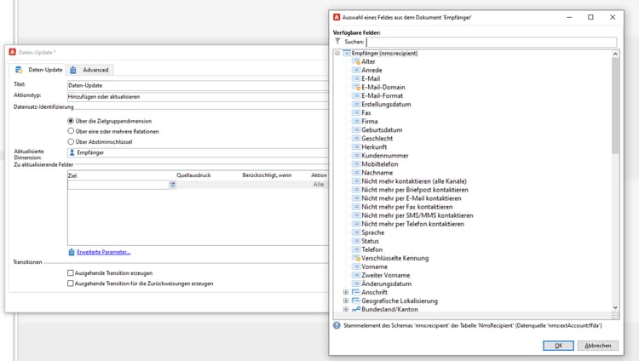Image resolution: width=639 pixels, height=361 pixels.
Task: Select the E-Mail field row
Action: coord(371,78)
